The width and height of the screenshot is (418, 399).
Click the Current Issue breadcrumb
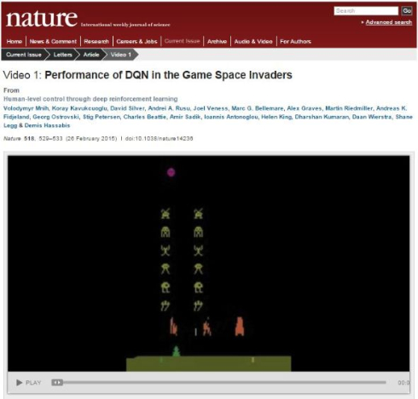click(24, 55)
